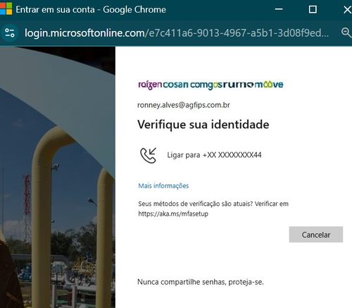
Task: Click the Verifique sua identidade heading
Action: click(x=203, y=124)
